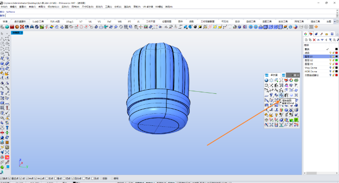Screen dimensions: 339x183
Task: Toggle the 四分点 osnap checkbox
Action: point(73,178)
